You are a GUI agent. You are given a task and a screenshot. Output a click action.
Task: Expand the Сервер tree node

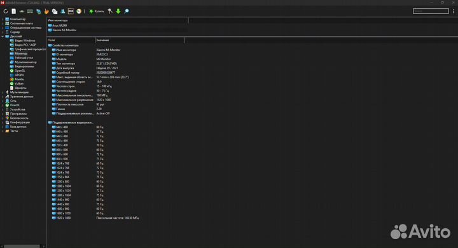click(3, 32)
